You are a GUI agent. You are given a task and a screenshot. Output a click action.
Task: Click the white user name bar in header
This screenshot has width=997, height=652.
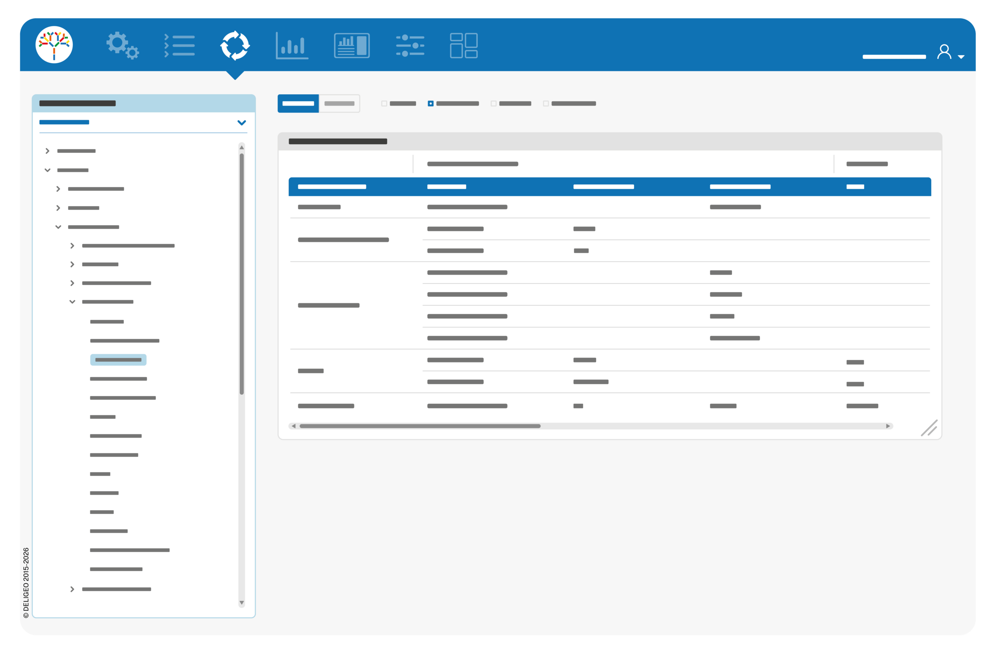tap(894, 57)
